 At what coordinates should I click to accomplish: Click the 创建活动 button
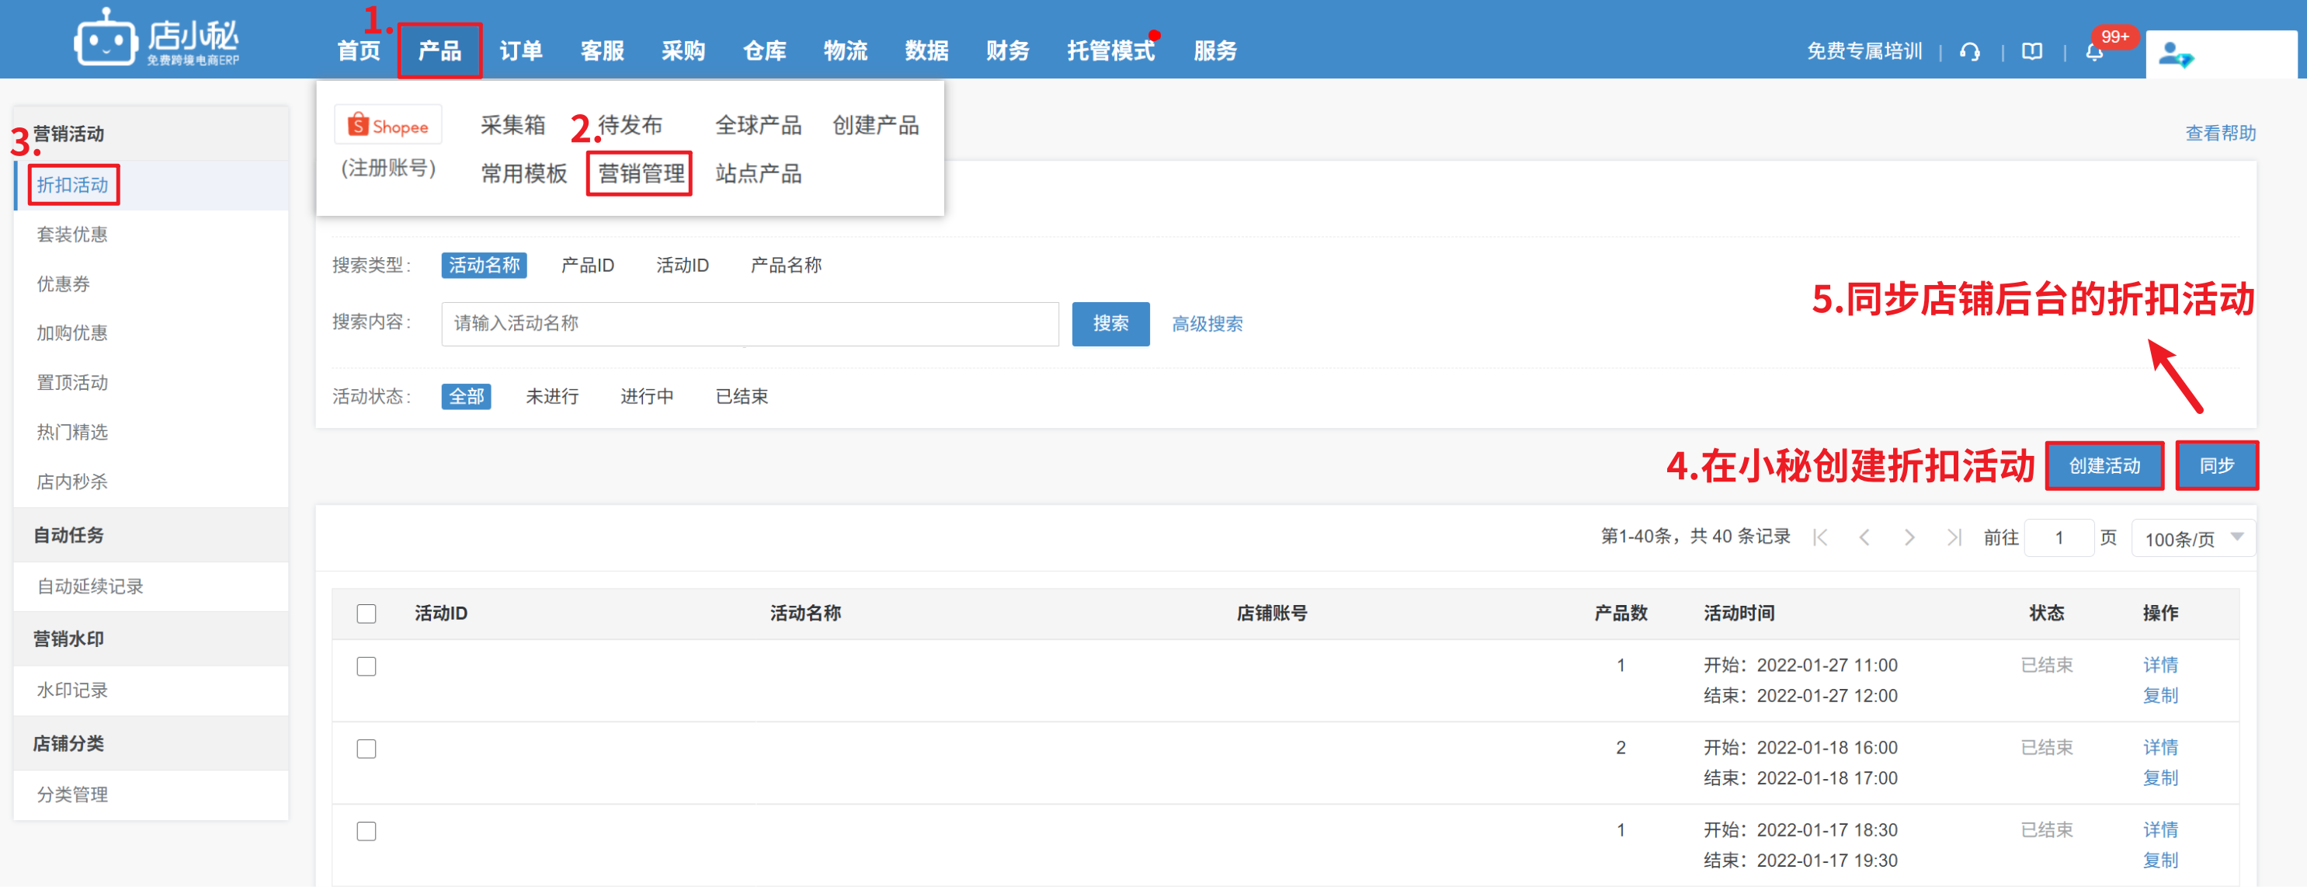[2104, 466]
